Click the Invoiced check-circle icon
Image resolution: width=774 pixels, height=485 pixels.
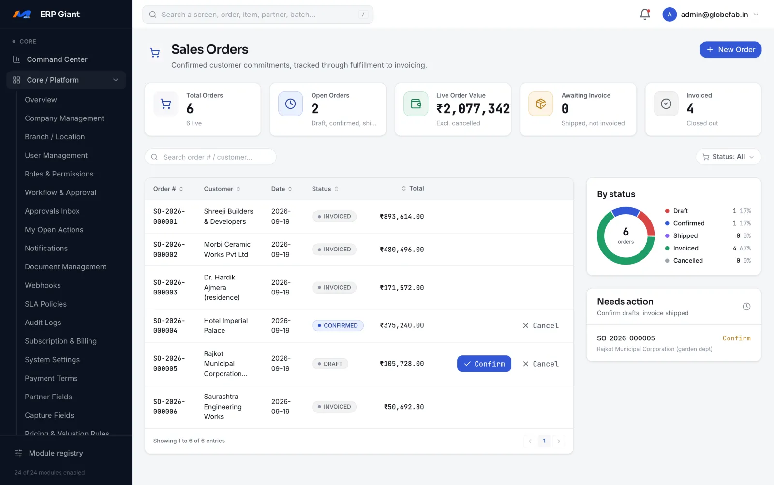tap(666, 104)
